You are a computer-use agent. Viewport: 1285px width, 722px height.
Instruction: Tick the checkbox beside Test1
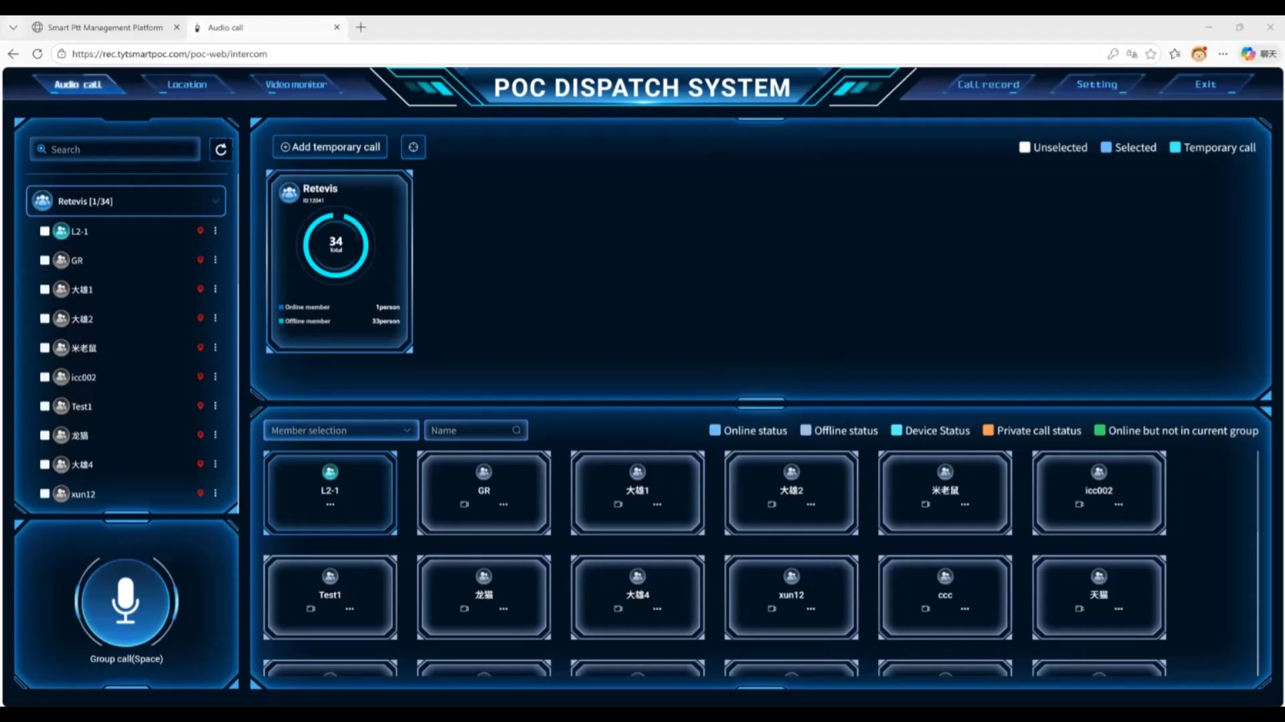pyautogui.click(x=45, y=406)
